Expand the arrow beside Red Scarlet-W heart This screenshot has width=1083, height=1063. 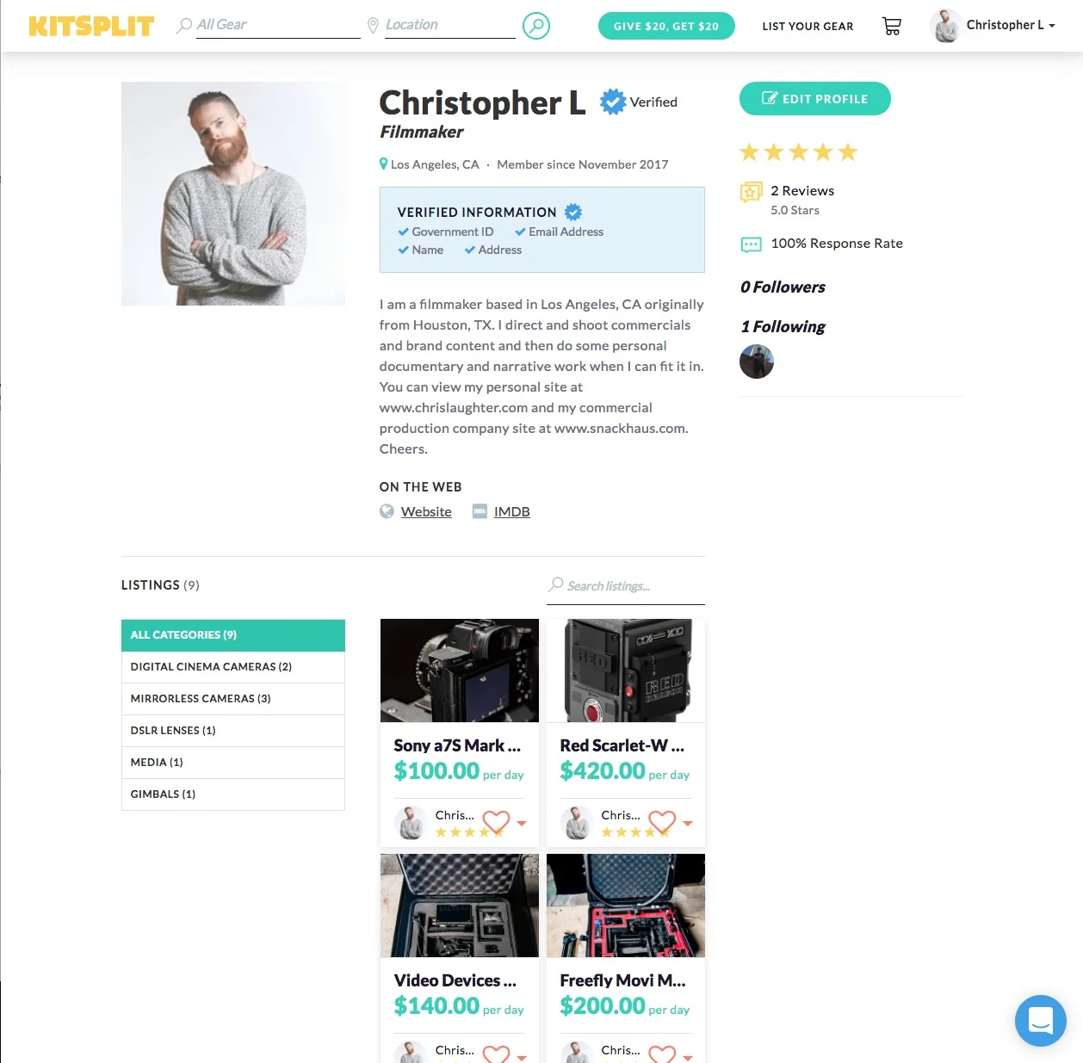[688, 824]
